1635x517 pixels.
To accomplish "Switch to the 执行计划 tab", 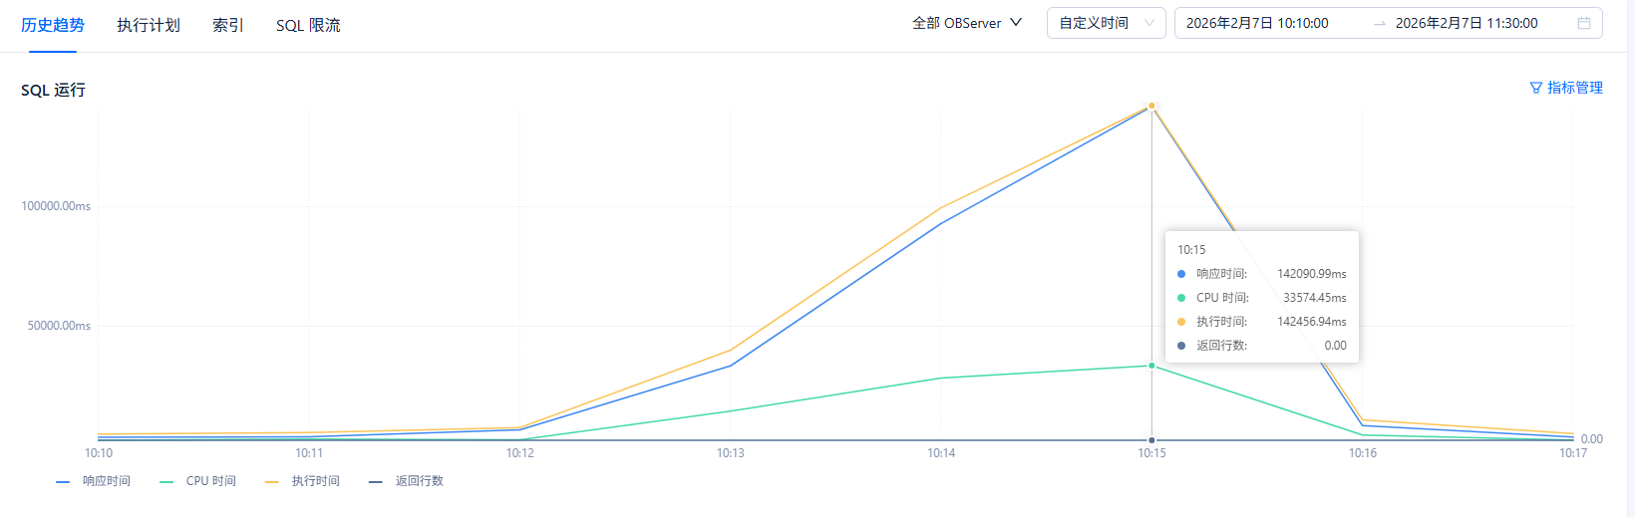I will pyautogui.click(x=149, y=25).
